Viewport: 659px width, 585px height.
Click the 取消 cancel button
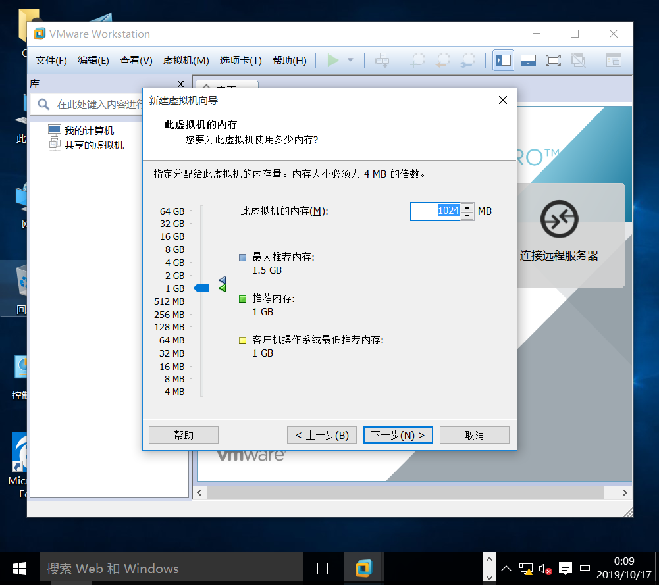click(x=475, y=435)
